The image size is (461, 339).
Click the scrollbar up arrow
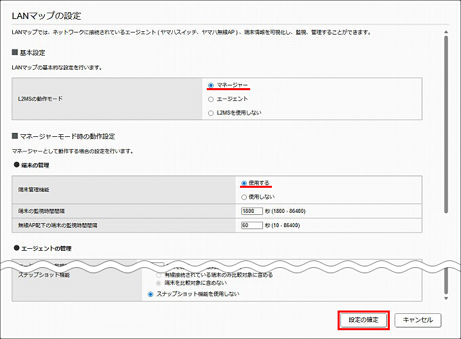point(446,32)
